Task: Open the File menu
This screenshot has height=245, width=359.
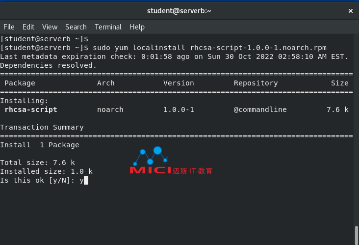Action: 9,27
